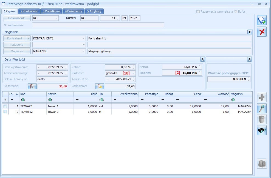Increase the Rabat percentage stepper
Viewport: 271px width, 178px height.
(x=134, y=66)
